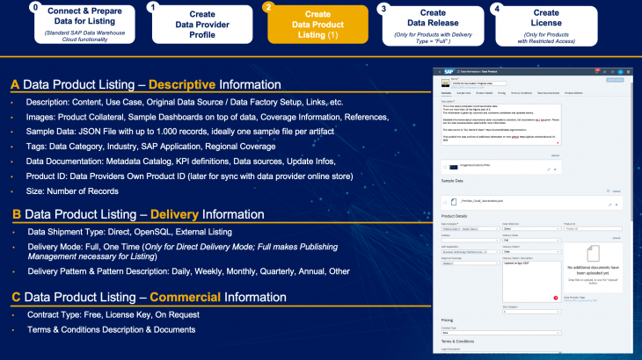Switch to the Product Details tab
The height and width of the screenshot is (360, 642).
484,93
